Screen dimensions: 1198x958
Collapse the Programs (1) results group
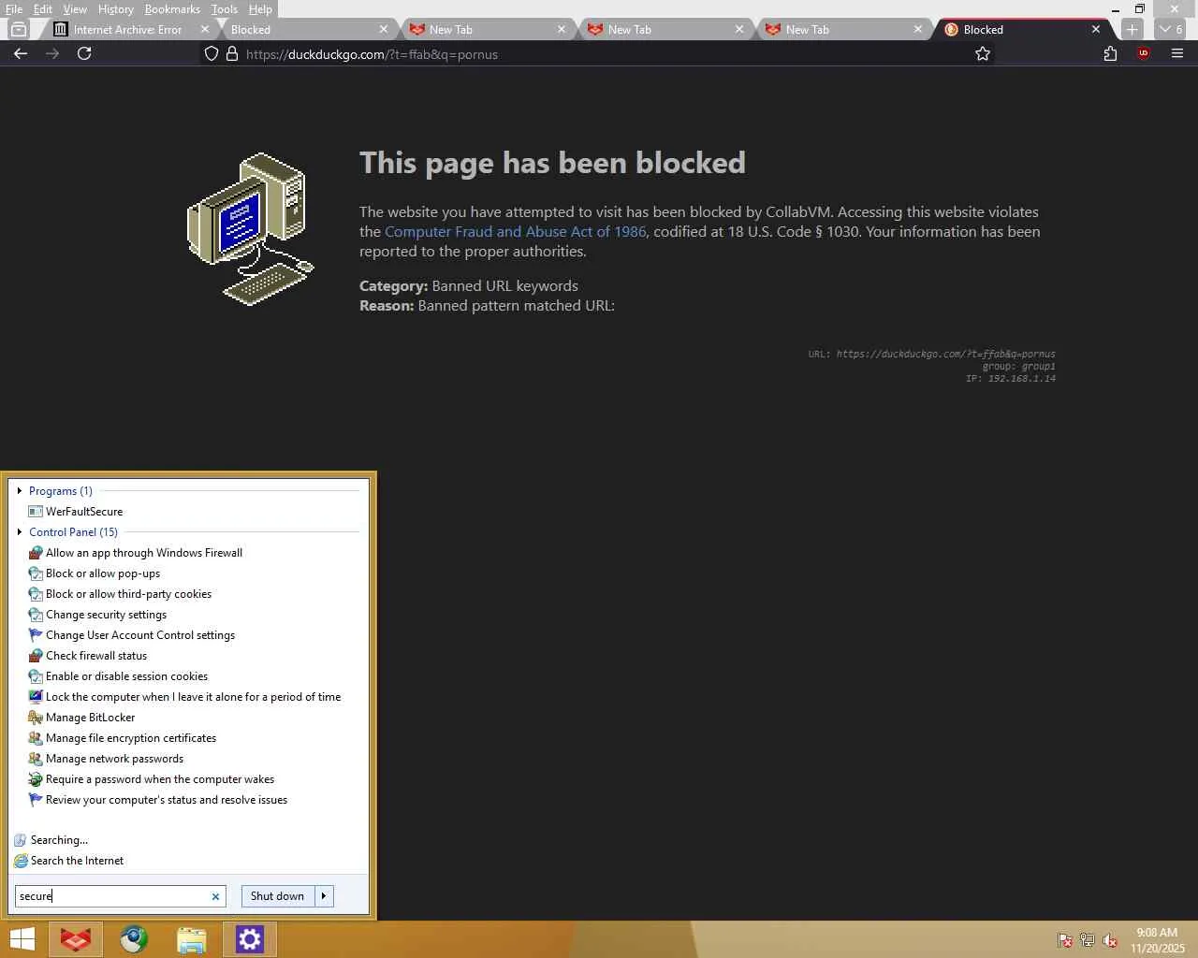(20, 491)
